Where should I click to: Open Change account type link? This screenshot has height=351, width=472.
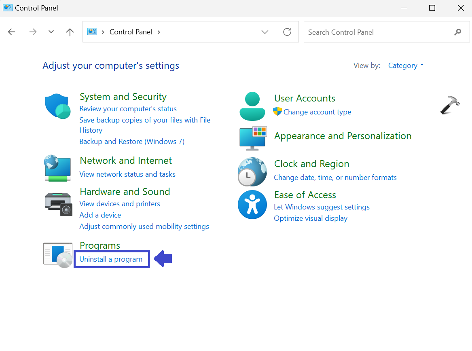[317, 112]
